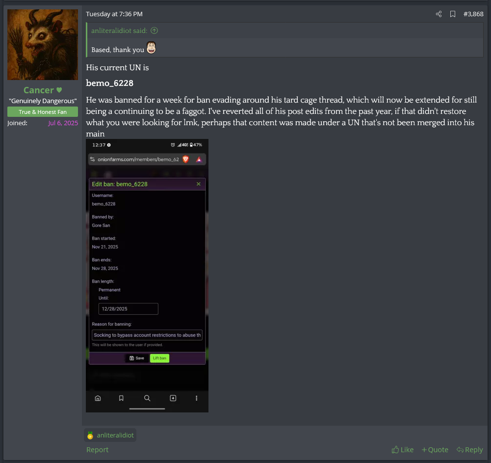Image resolution: width=491 pixels, height=463 pixels.
Task: Open the three-dot menu in phone navbar
Action: 197,398
